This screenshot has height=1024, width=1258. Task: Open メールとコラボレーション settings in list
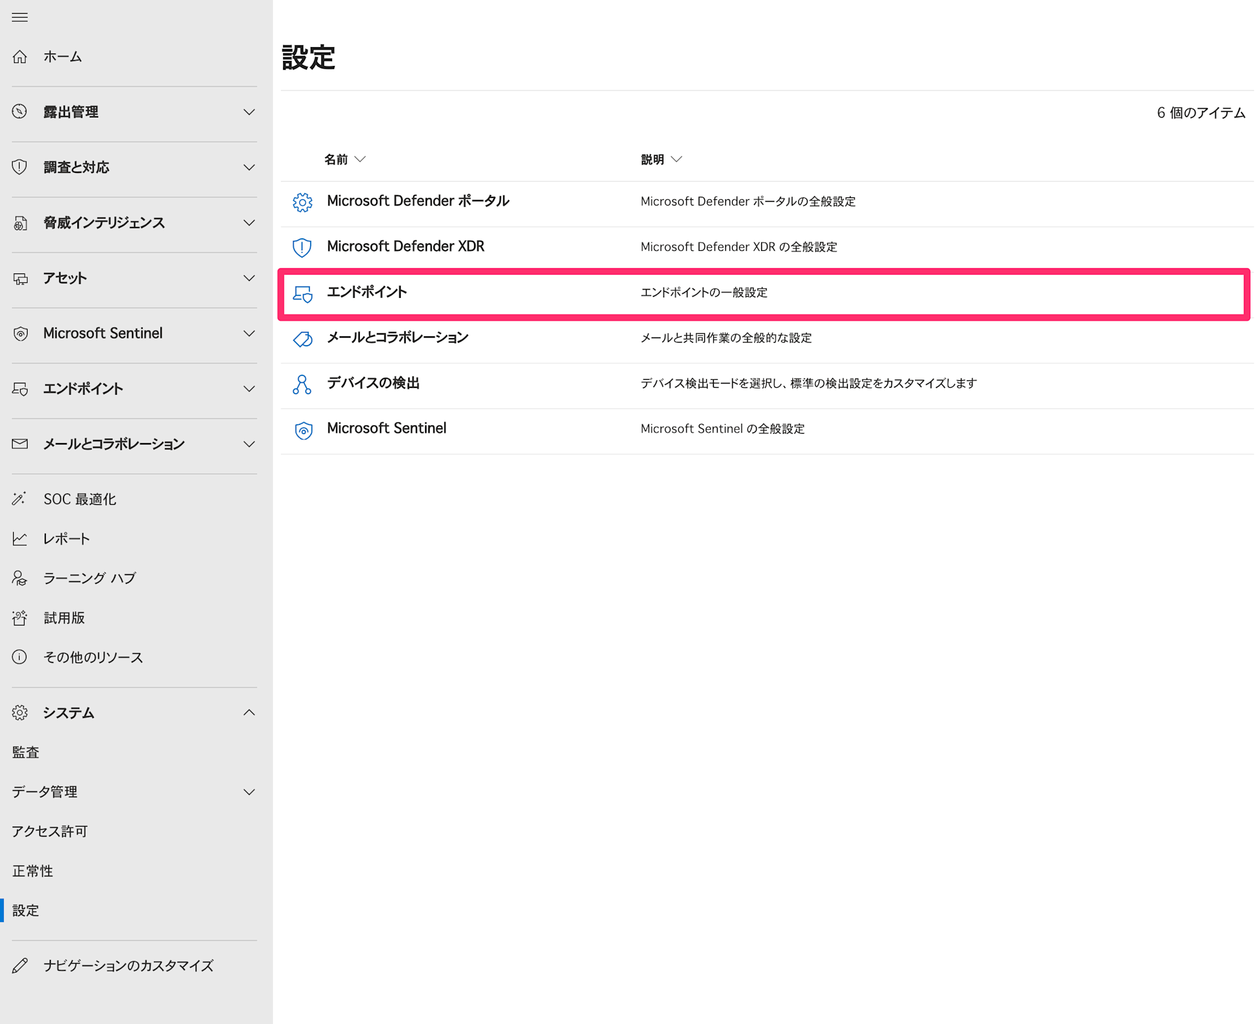pyautogui.click(x=398, y=338)
